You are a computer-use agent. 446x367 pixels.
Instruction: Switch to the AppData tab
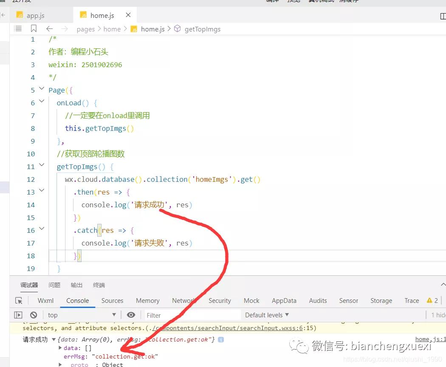[284, 301]
